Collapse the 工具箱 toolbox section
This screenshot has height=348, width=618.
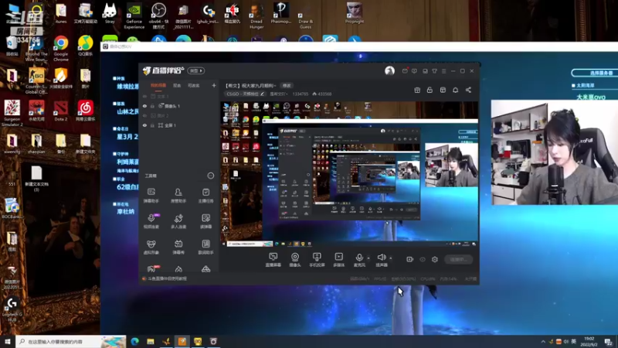[210, 176]
